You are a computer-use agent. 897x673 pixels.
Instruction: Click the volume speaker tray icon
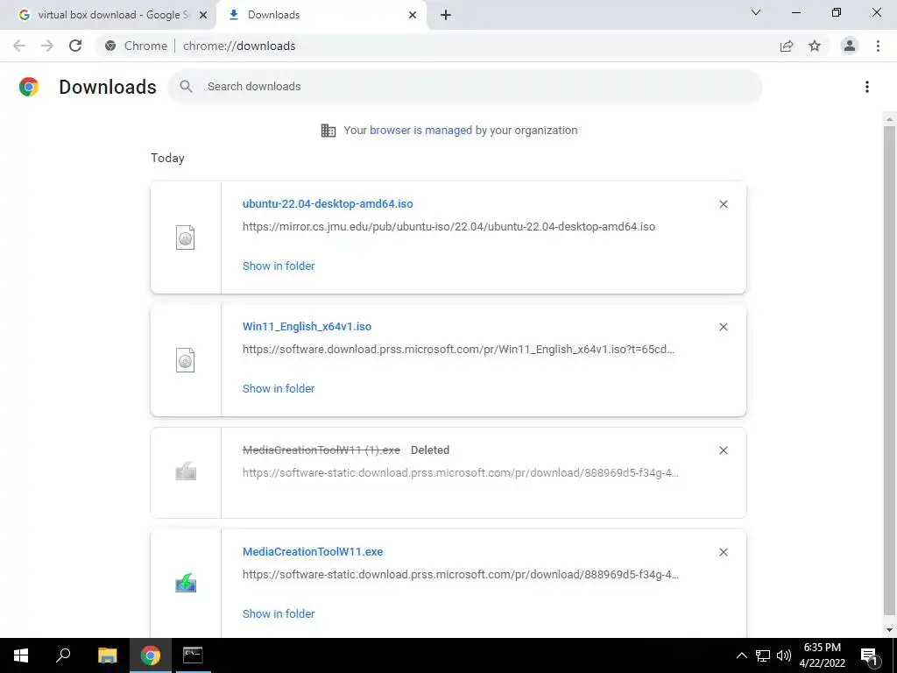784,655
